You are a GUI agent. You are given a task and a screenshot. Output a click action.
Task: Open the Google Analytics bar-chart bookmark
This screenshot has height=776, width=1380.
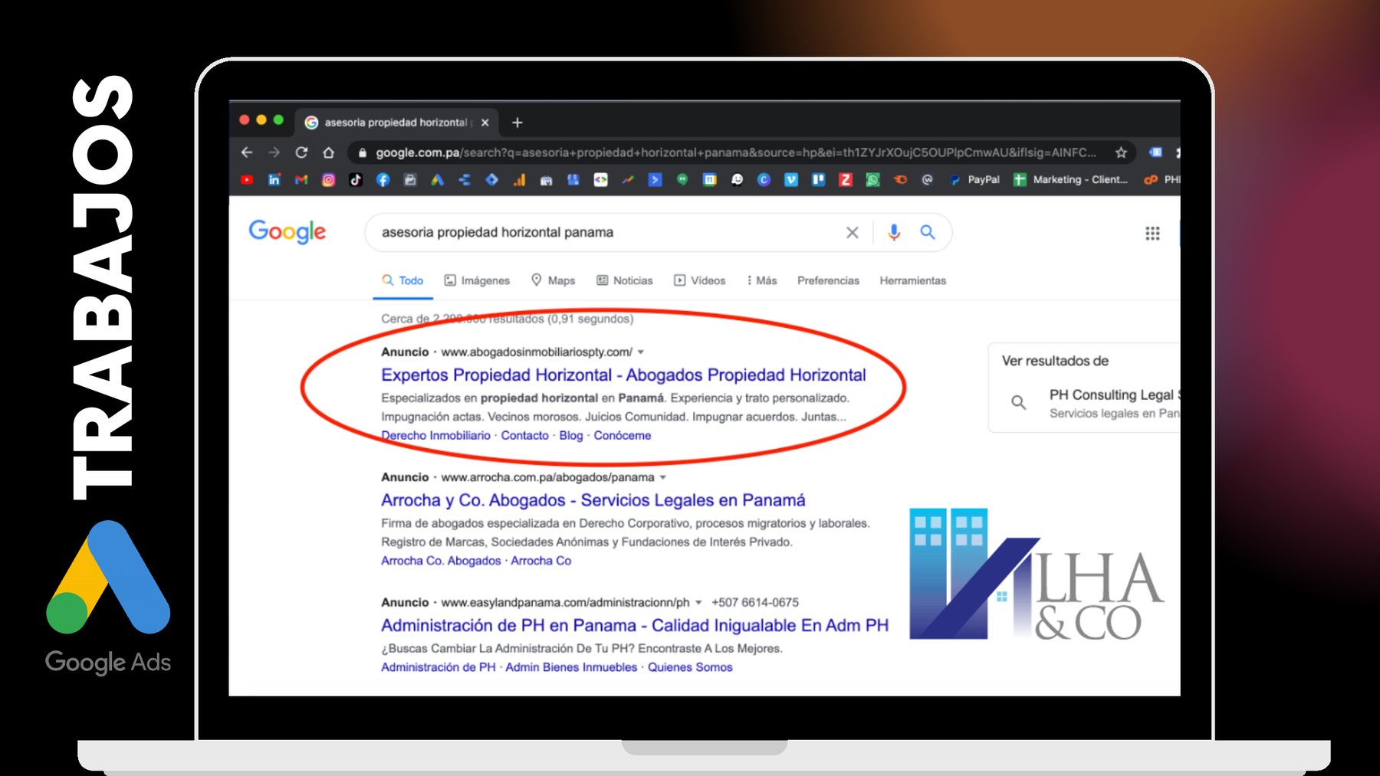tap(519, 180)
